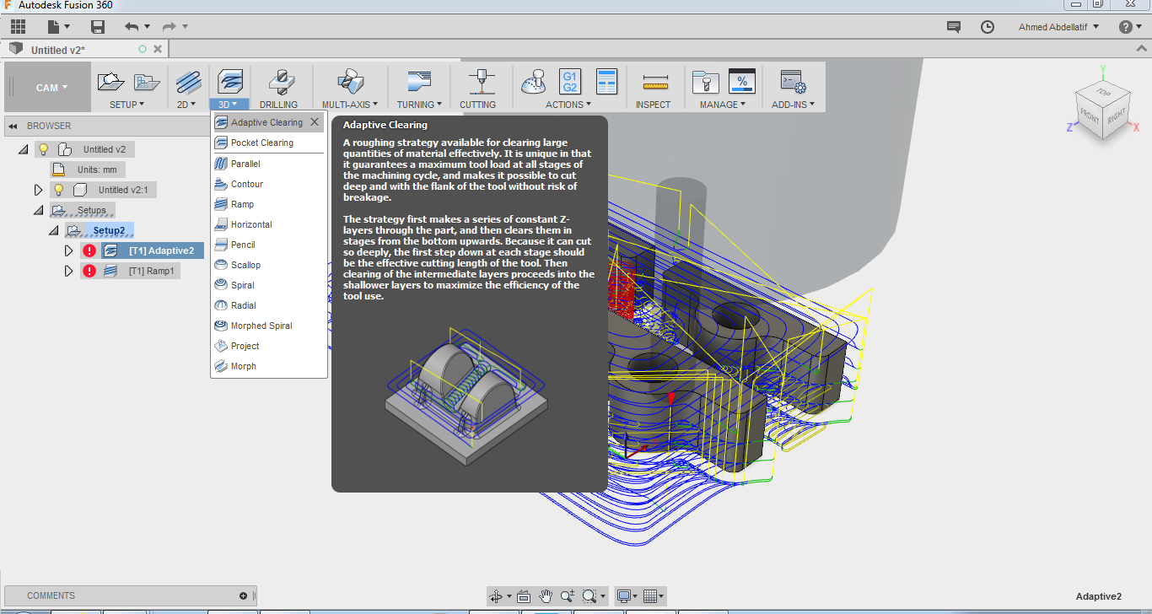
Task: Click the Save disk icon
Action: (x=98, y=26)
